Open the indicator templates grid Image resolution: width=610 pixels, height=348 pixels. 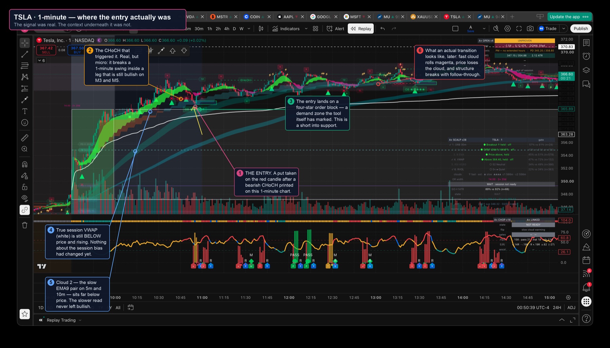click(316, 29)
